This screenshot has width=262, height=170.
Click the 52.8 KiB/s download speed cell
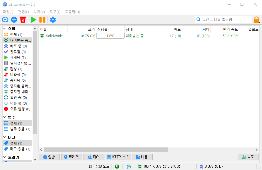(x=231, y=36)
